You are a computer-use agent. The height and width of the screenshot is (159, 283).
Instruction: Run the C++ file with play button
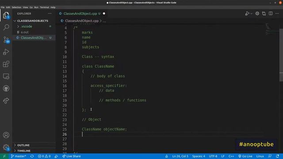pos(247,14)
